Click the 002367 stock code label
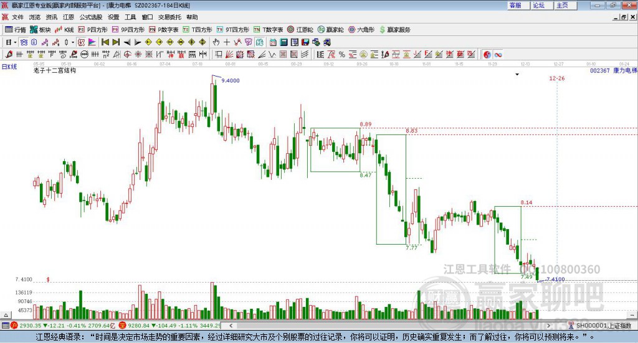The width and height of the screenshot is (638, 343). pyautogui.click(x=600, y=70)
